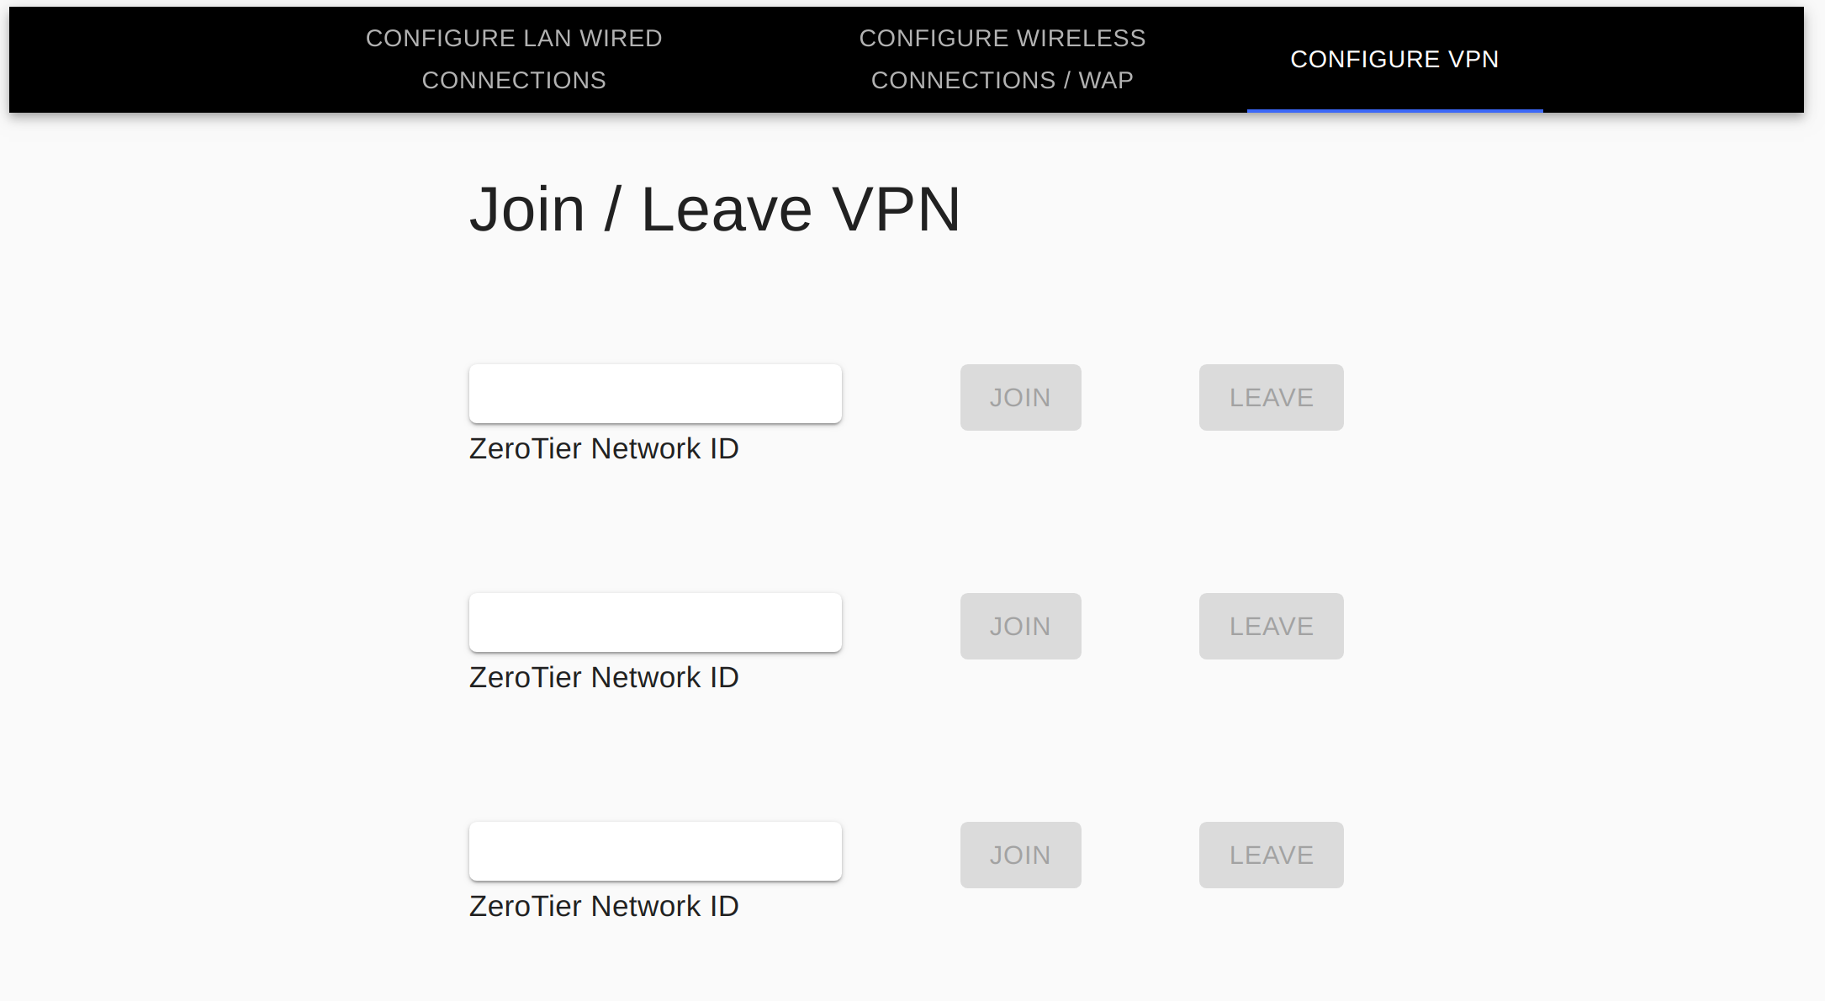Hit the third row's JOIN button
The height and width of the screenshot is (1001, 1825).
click(x=1020, y=855)
